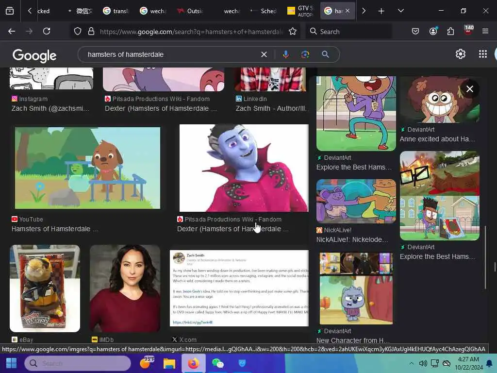
Task: Open 'Anne excited about Ha...' DeviantArt result
Action: point(437,139)
